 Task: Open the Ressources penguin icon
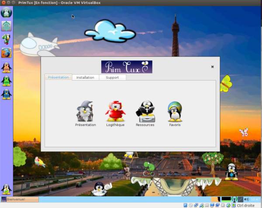pyautogui.click(x=145, y=111)
